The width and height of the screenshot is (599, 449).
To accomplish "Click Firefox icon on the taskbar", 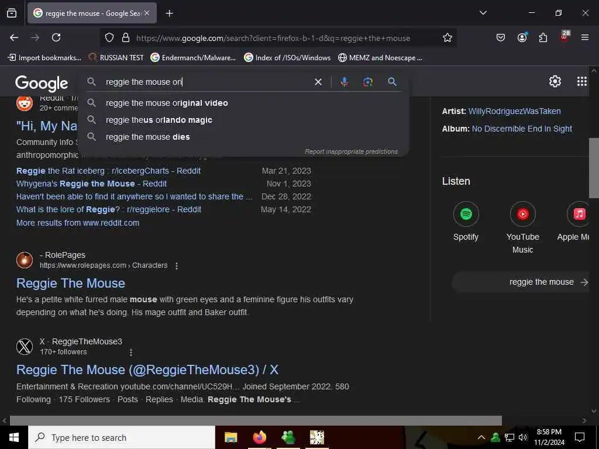I will point(259,437).
